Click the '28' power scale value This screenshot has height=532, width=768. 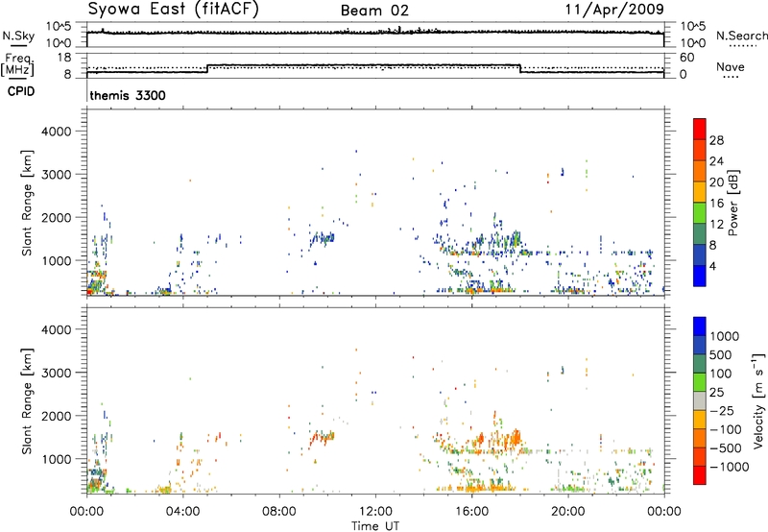pyautogui.click(x=716, y=140)
